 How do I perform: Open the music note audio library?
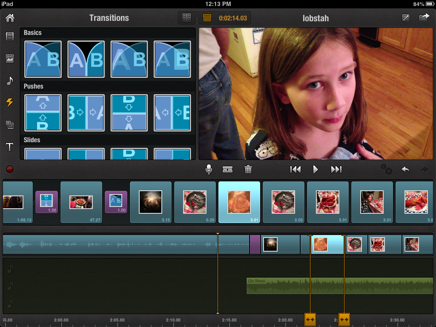[9, 80]
